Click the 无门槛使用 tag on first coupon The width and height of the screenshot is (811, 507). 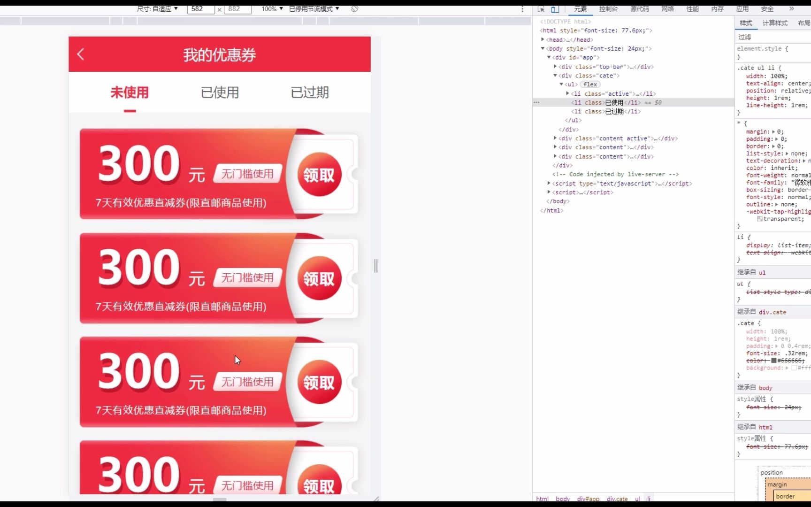coord(247,174)
